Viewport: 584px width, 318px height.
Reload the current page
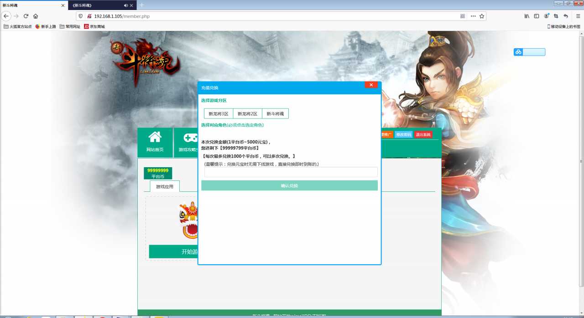click(x=26, y=16)
